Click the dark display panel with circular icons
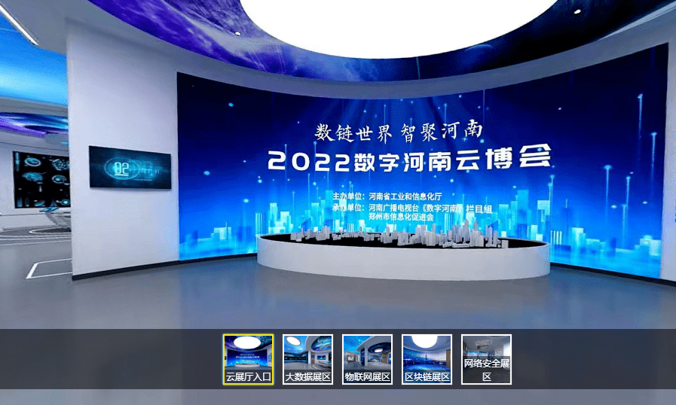This screenshot has height=405, width=676. 41,179
